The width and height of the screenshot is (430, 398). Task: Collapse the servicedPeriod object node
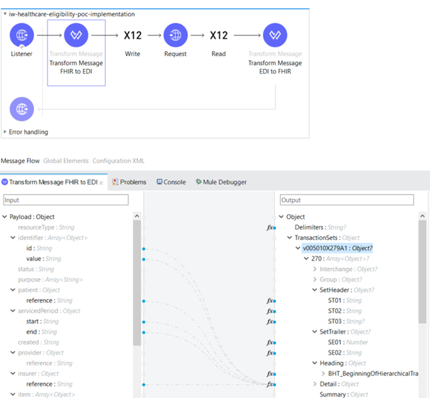(13, 310)
